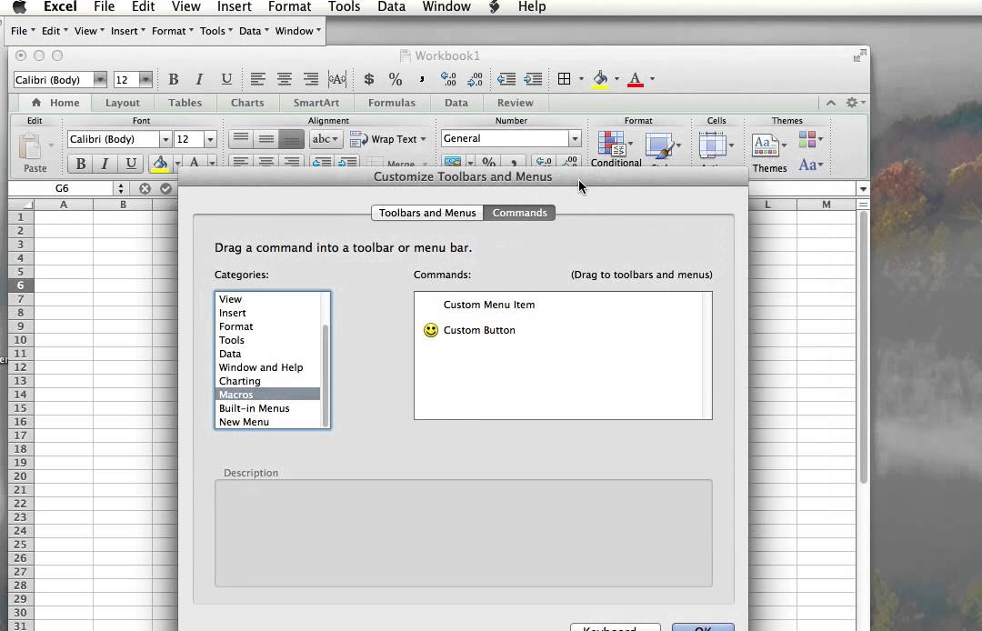982x631 pixels.
Task: Toggle Bold in ribbon Font group
Action: click(x=81, y=164)
